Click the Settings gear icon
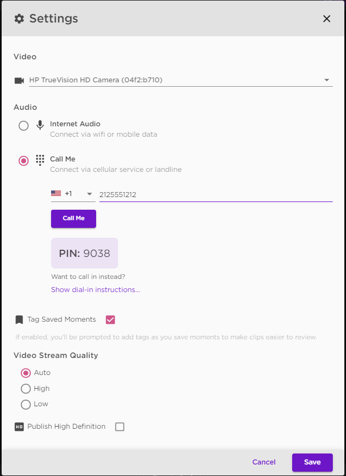This screenshot has width=346, height=476. click(19, 19)
